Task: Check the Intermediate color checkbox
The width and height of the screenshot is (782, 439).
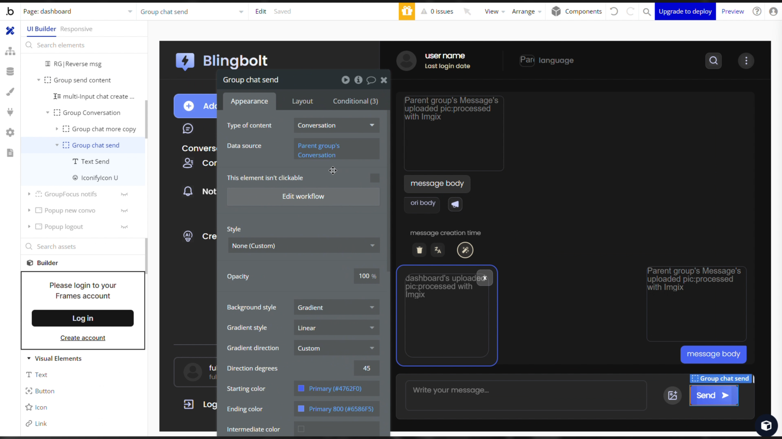Action: [301, 429]
